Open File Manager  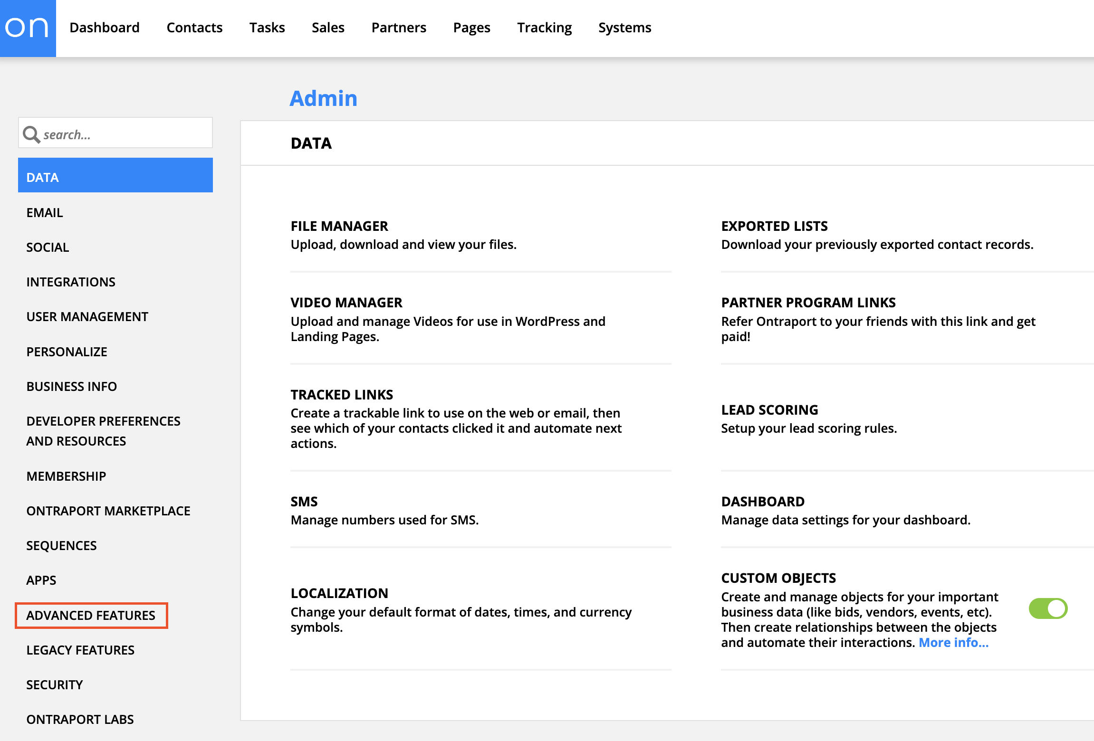pyautogui.click(x=339, y=226)
